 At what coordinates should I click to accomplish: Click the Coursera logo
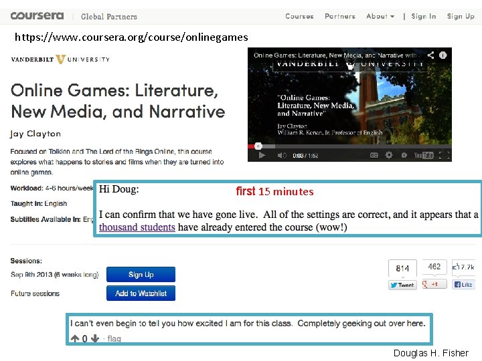coord(37,15)
